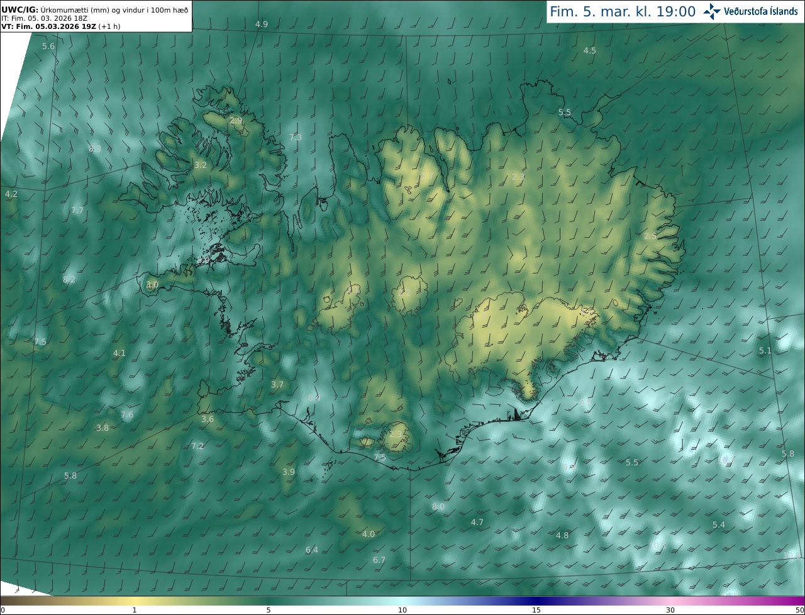Click the 3.6 value on Reykjanes peninsula
The width and height of the screenshot is (805, 615).
tap(208, 419)
